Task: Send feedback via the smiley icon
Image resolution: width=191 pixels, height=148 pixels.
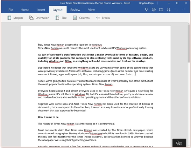Action: pos(154,10)
